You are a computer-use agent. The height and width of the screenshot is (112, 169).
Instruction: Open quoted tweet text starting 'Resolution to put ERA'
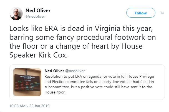[x=99, y=84]
